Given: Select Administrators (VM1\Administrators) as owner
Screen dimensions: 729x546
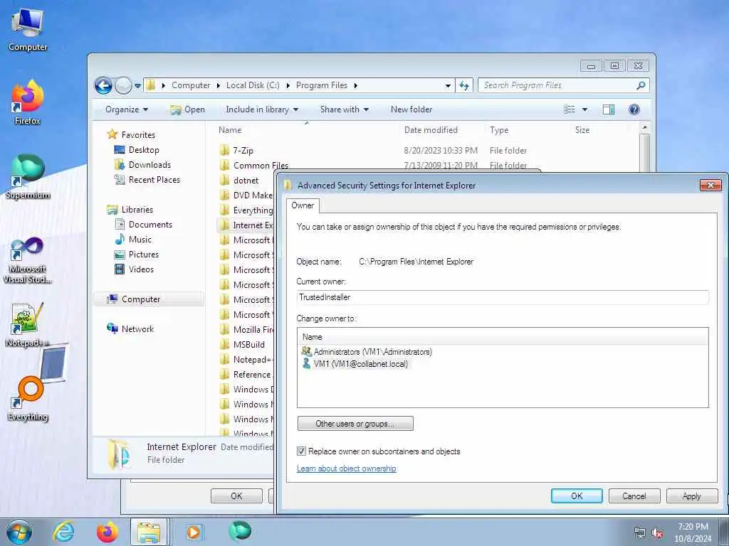Looking at the screenshot, I should [372, 352].
